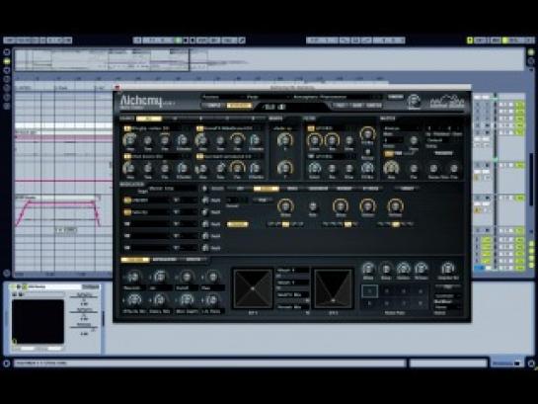
Task: Click Source A Vol knob in Alchemy
Action: [x=129, y=139]
